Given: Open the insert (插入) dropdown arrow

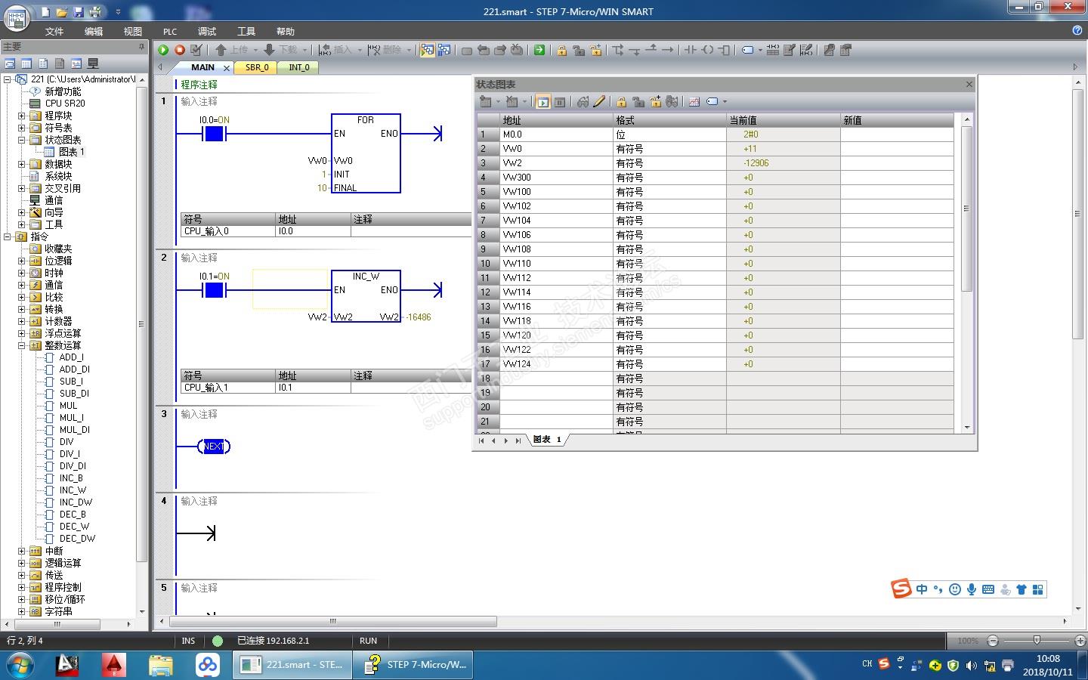Looking at the screenshot, I should click(360, 50).
